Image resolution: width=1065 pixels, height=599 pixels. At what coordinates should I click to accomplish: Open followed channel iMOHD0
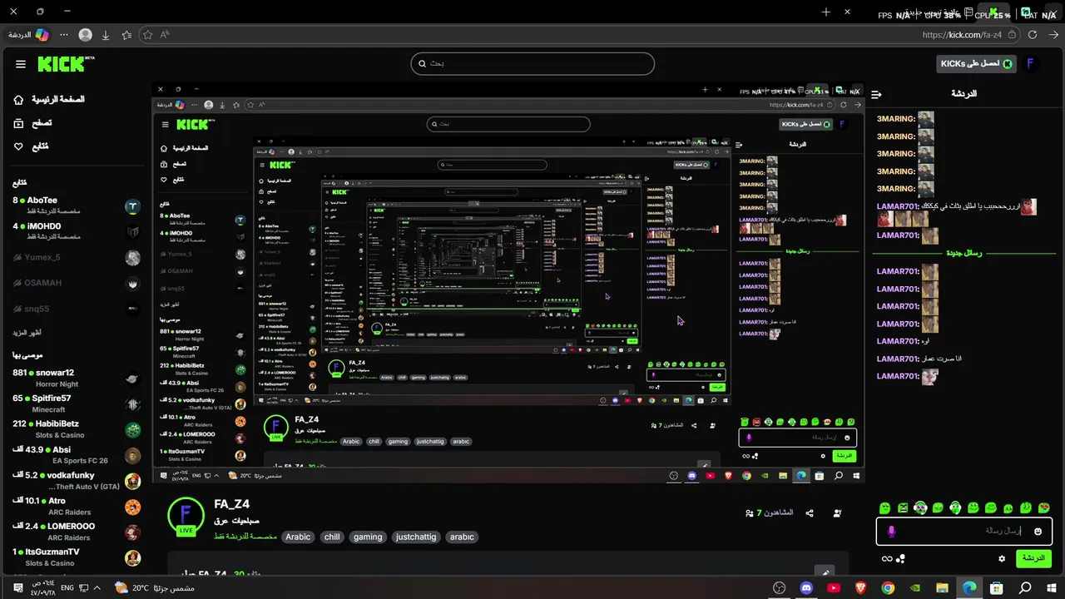coord(77,231)
